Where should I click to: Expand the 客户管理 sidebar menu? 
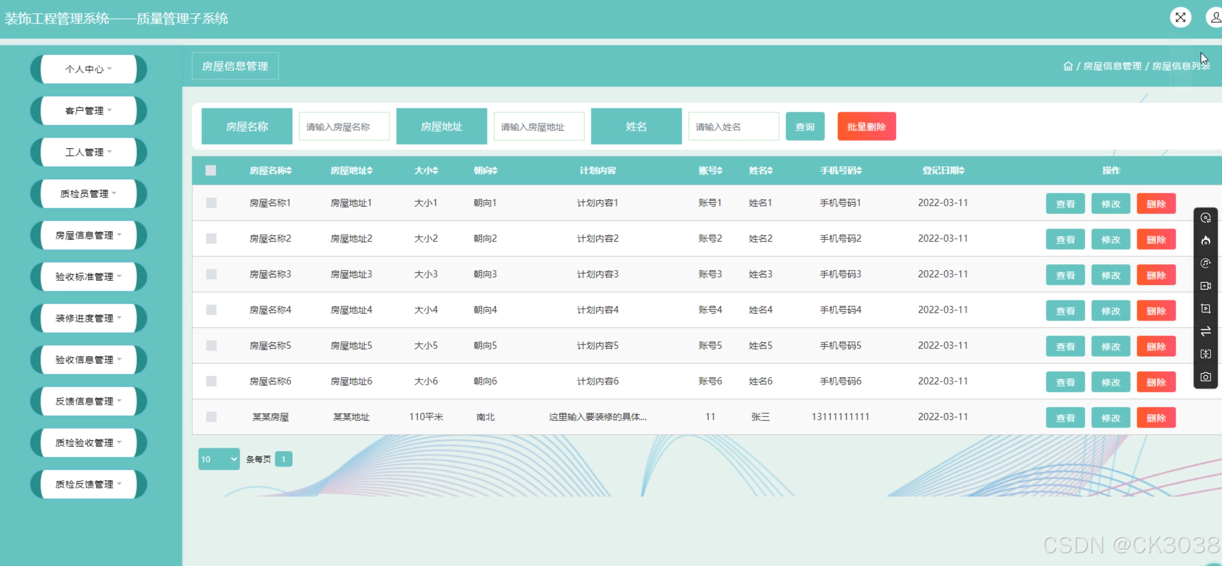[x=88, y=110]
